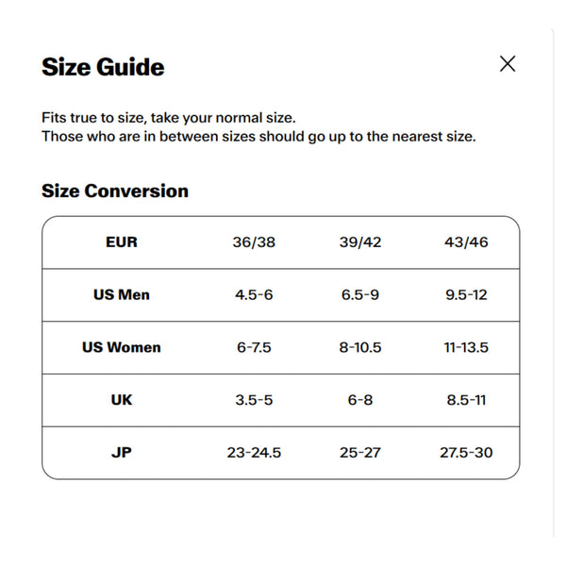Click the US Women 8-10.5 cell
This screenshot has width=566, height=566.
point(360,347)
